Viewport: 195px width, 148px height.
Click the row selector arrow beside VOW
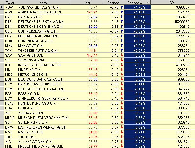(x=2, y=7)
